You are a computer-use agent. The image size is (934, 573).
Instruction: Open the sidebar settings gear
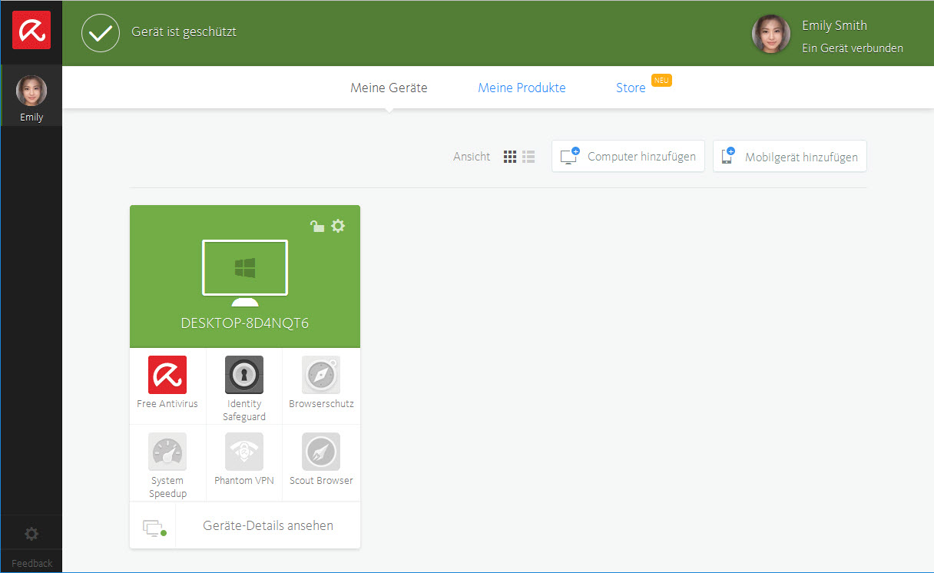[x=31, y=534]
